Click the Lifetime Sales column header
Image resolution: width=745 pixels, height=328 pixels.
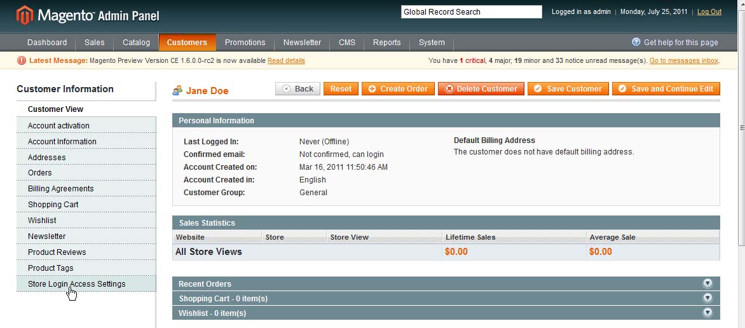pyautogui.click(x=514, y=237)
